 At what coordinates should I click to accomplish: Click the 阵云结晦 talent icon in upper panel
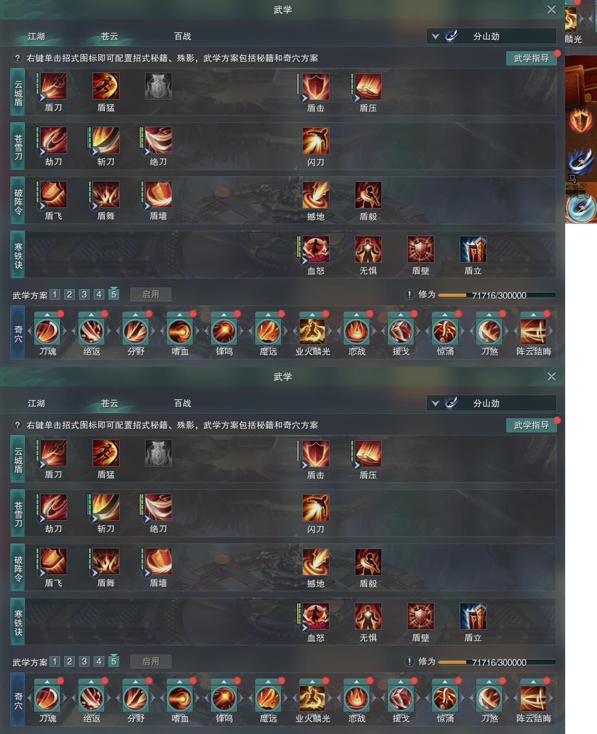(x=533, y=332)
